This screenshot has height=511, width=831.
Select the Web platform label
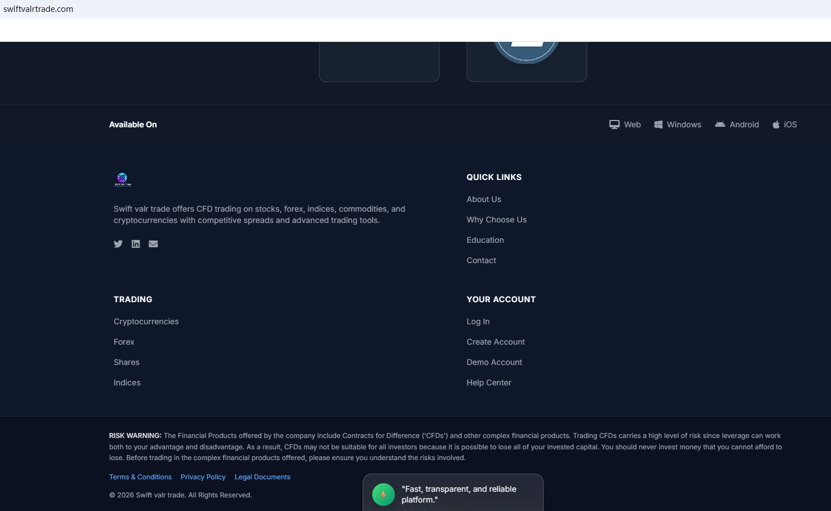[632, 124]
